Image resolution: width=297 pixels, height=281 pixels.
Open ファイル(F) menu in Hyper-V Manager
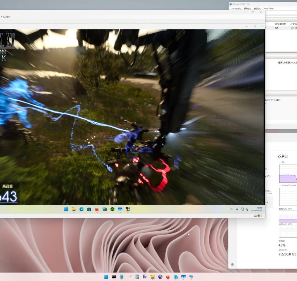click(x=236, y=9)
